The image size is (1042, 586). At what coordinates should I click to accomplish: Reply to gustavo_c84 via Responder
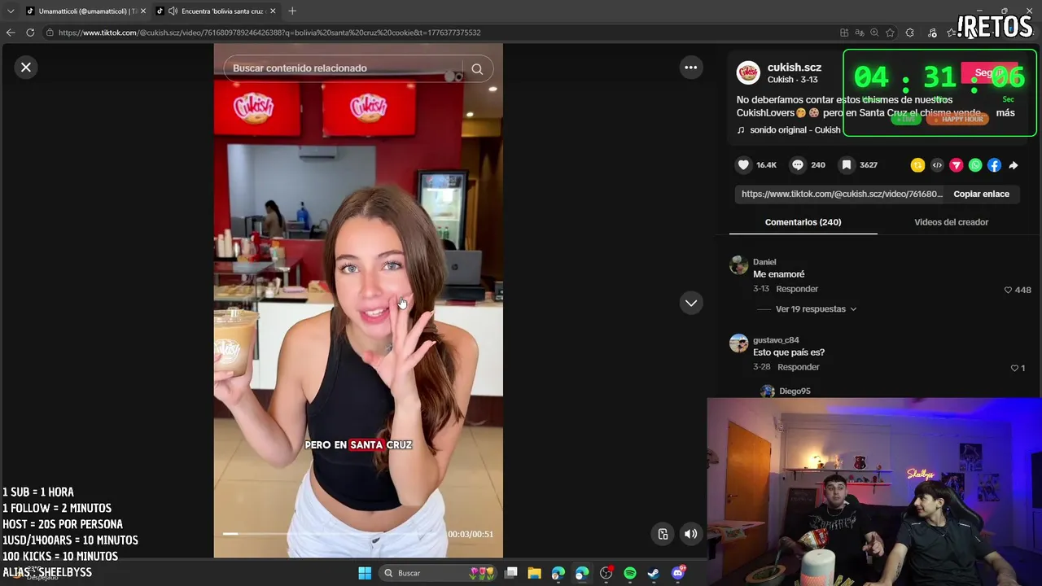coord(799,367)
